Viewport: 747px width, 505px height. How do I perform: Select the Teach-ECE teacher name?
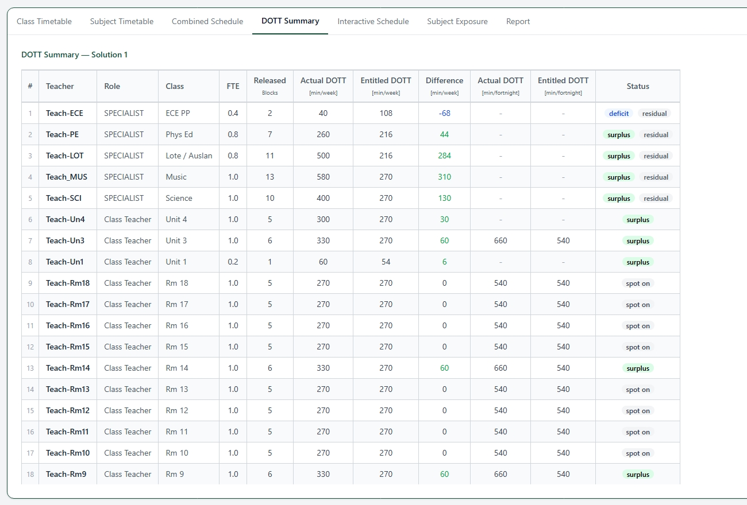pos(64,113)
